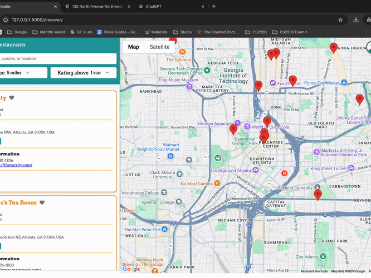Open new browser tab
371x278 pixels.
coord(214,6)
